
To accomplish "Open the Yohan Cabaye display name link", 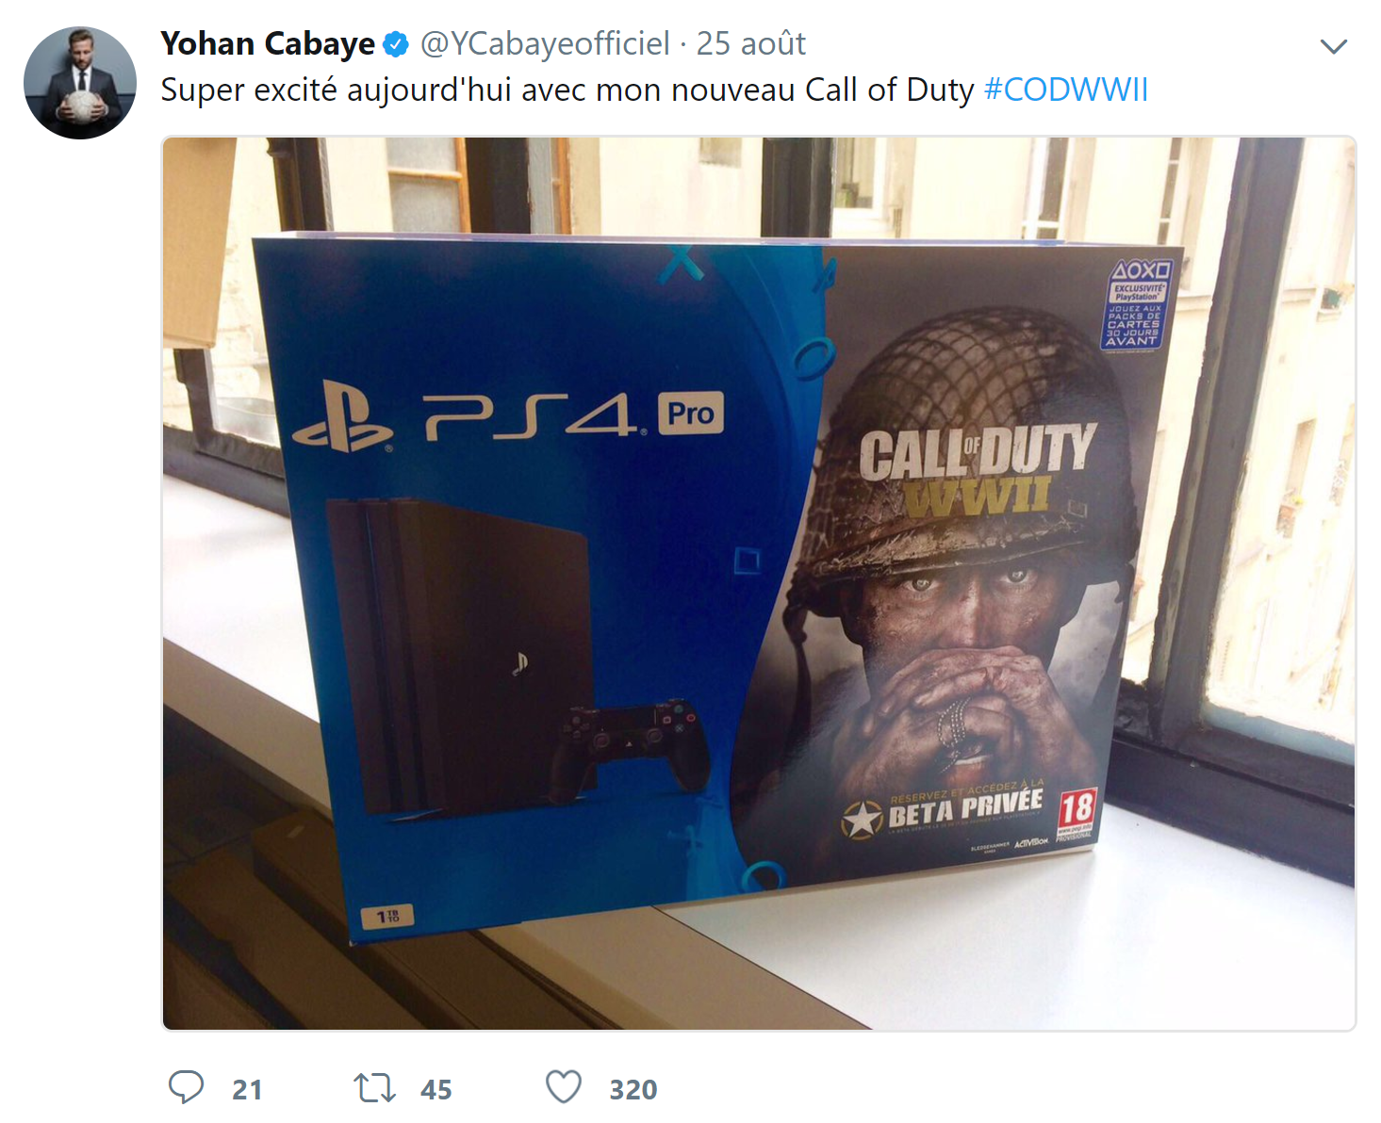I will click(268, 43).
